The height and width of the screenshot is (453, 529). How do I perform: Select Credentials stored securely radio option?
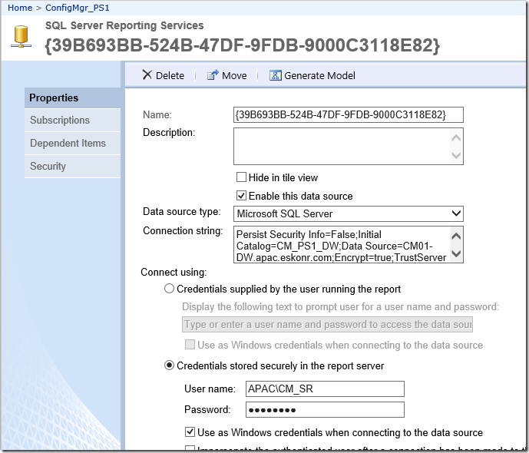coord(169,365)
